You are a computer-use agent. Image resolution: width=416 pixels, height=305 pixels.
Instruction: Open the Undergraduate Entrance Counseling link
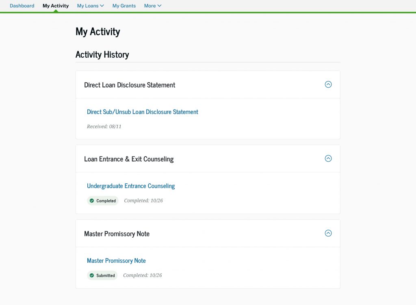point(131,186)
